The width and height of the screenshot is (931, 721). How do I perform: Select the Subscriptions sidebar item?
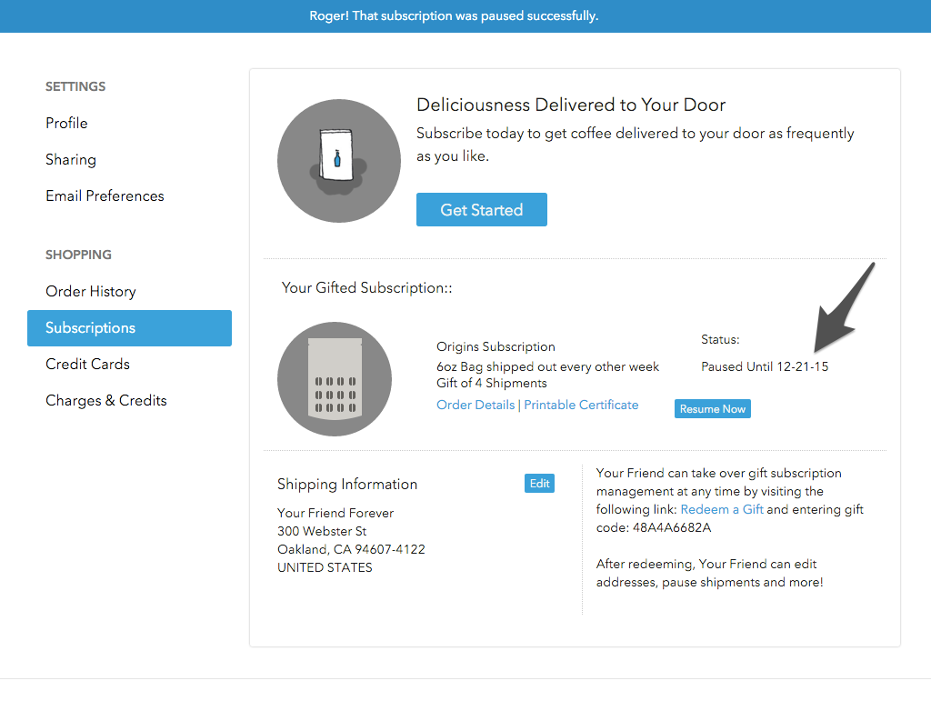(129, 328)
